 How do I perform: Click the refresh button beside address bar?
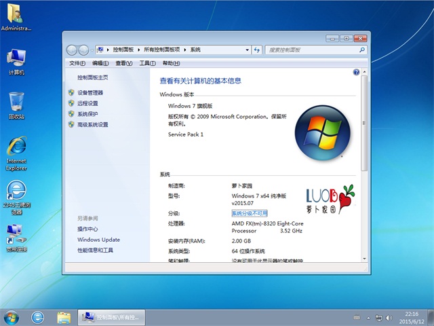(x=257, y=50)
